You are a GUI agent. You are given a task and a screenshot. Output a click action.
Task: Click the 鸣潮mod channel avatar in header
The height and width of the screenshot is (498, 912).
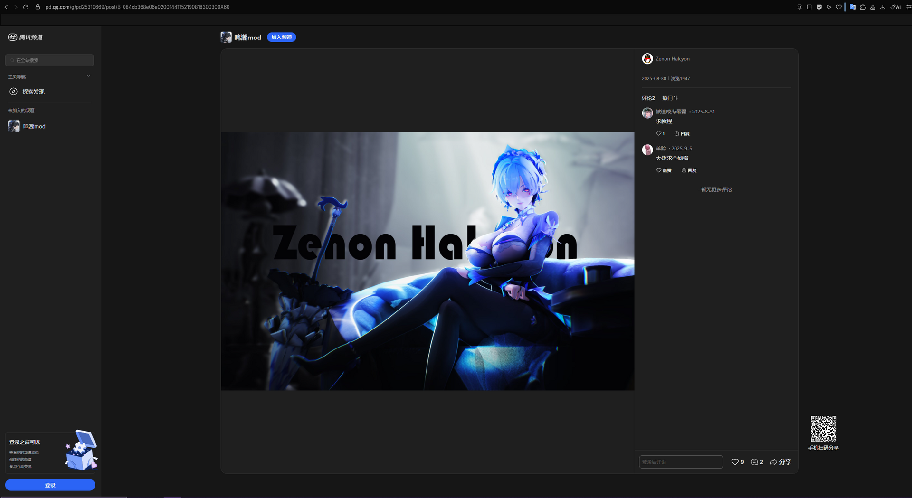click(x=226, y=37)
